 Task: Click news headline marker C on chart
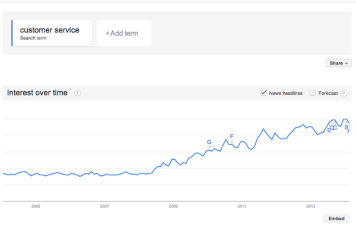point(335,128)
